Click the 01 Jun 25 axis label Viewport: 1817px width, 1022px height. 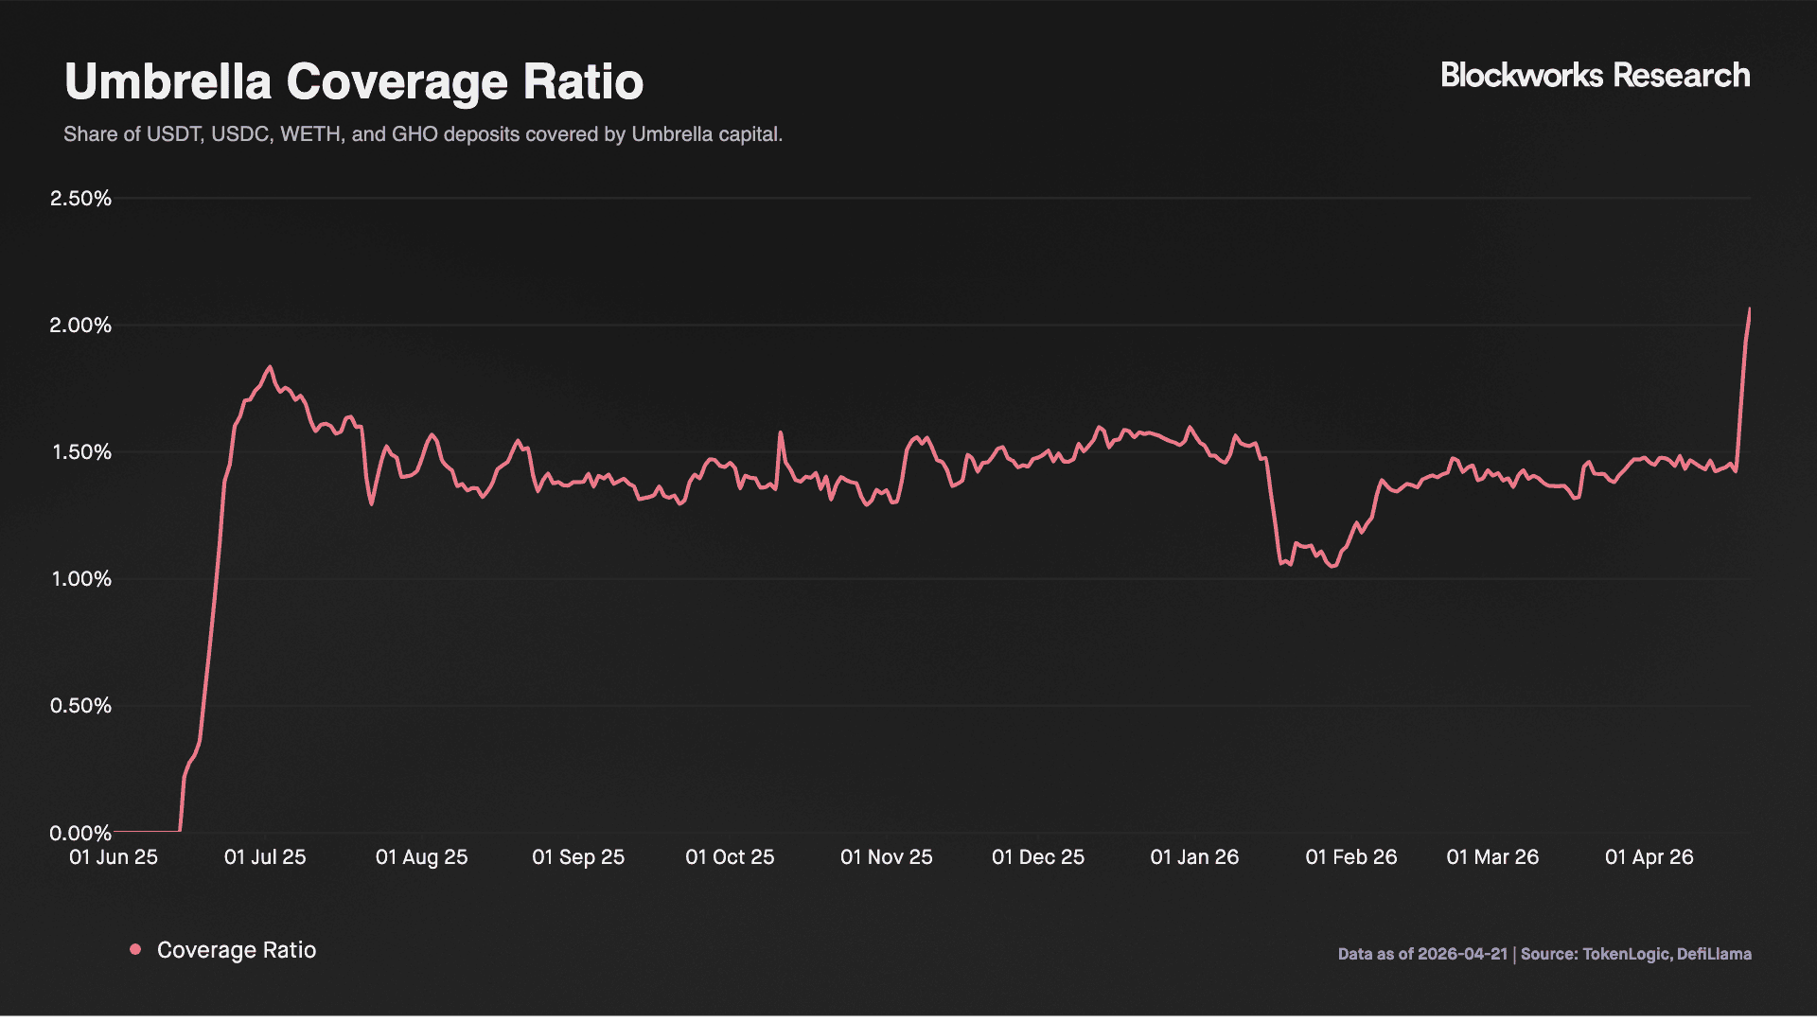(114, 857)
